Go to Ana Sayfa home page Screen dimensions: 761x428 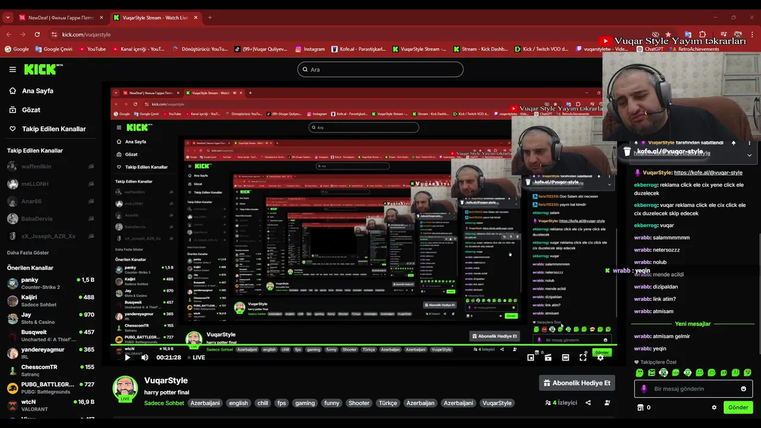[x=37, y=91]
